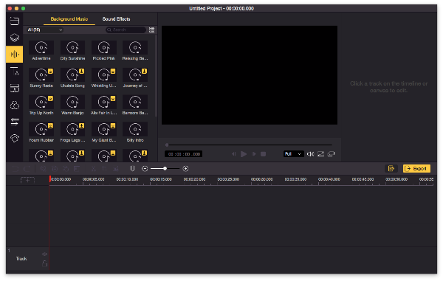Open the Full preview quality dropdown

click(293, 154)
